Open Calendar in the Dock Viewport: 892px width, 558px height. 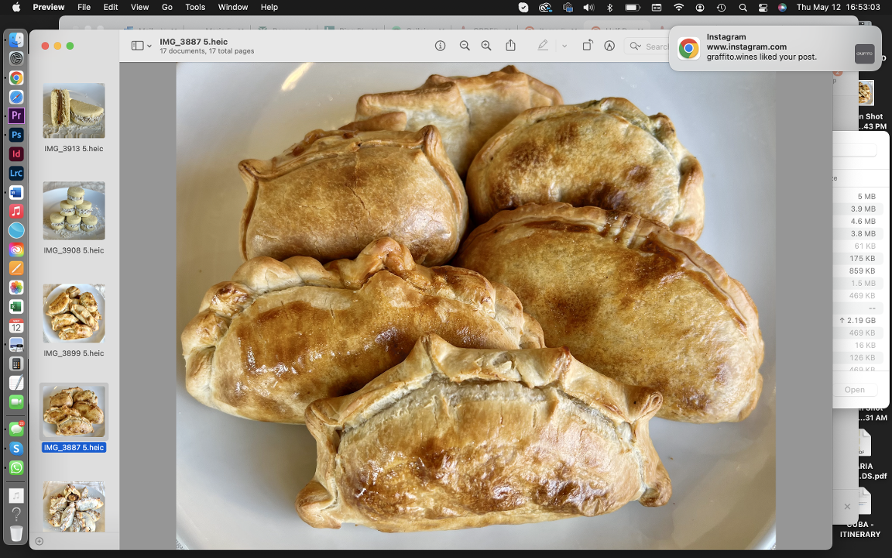pos(16,325)
